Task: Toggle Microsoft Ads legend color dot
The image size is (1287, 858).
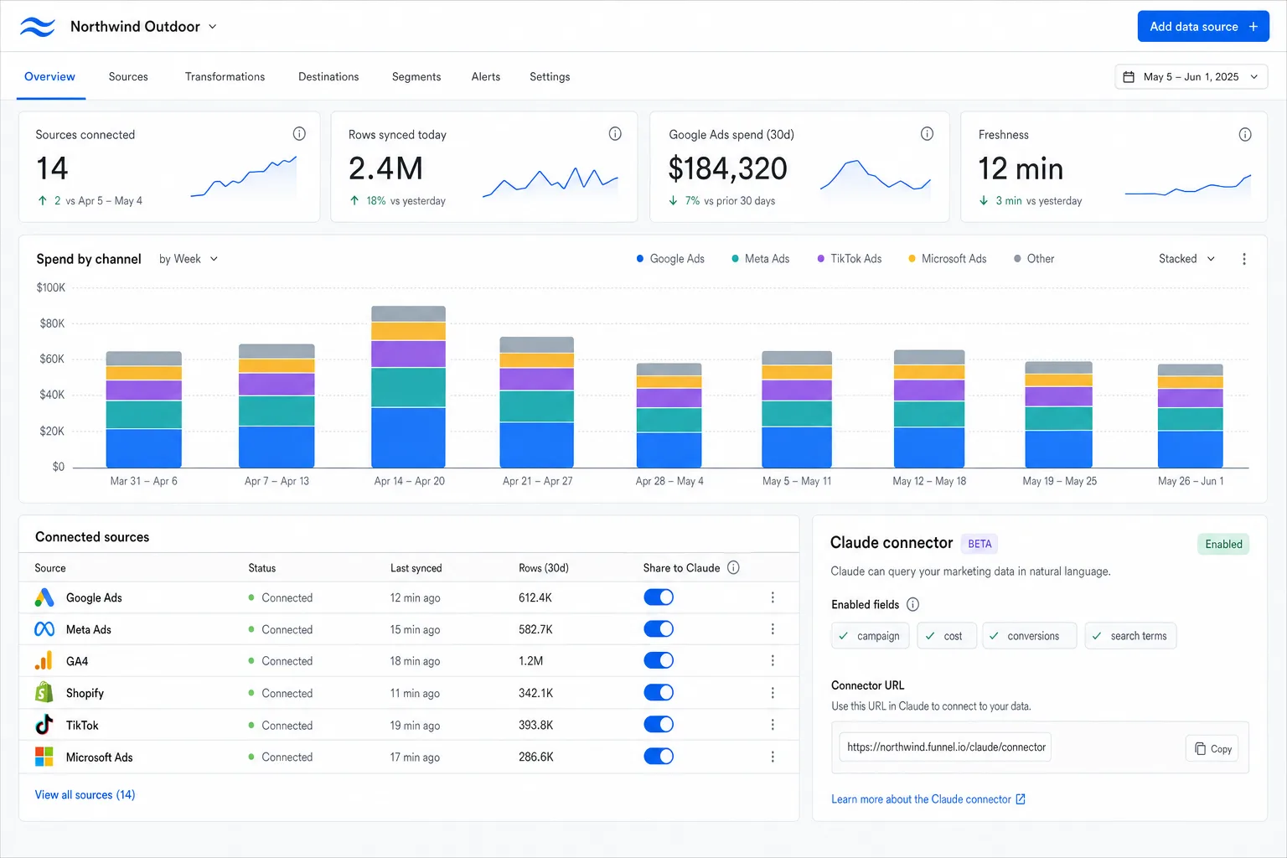Action: (912, 259)
